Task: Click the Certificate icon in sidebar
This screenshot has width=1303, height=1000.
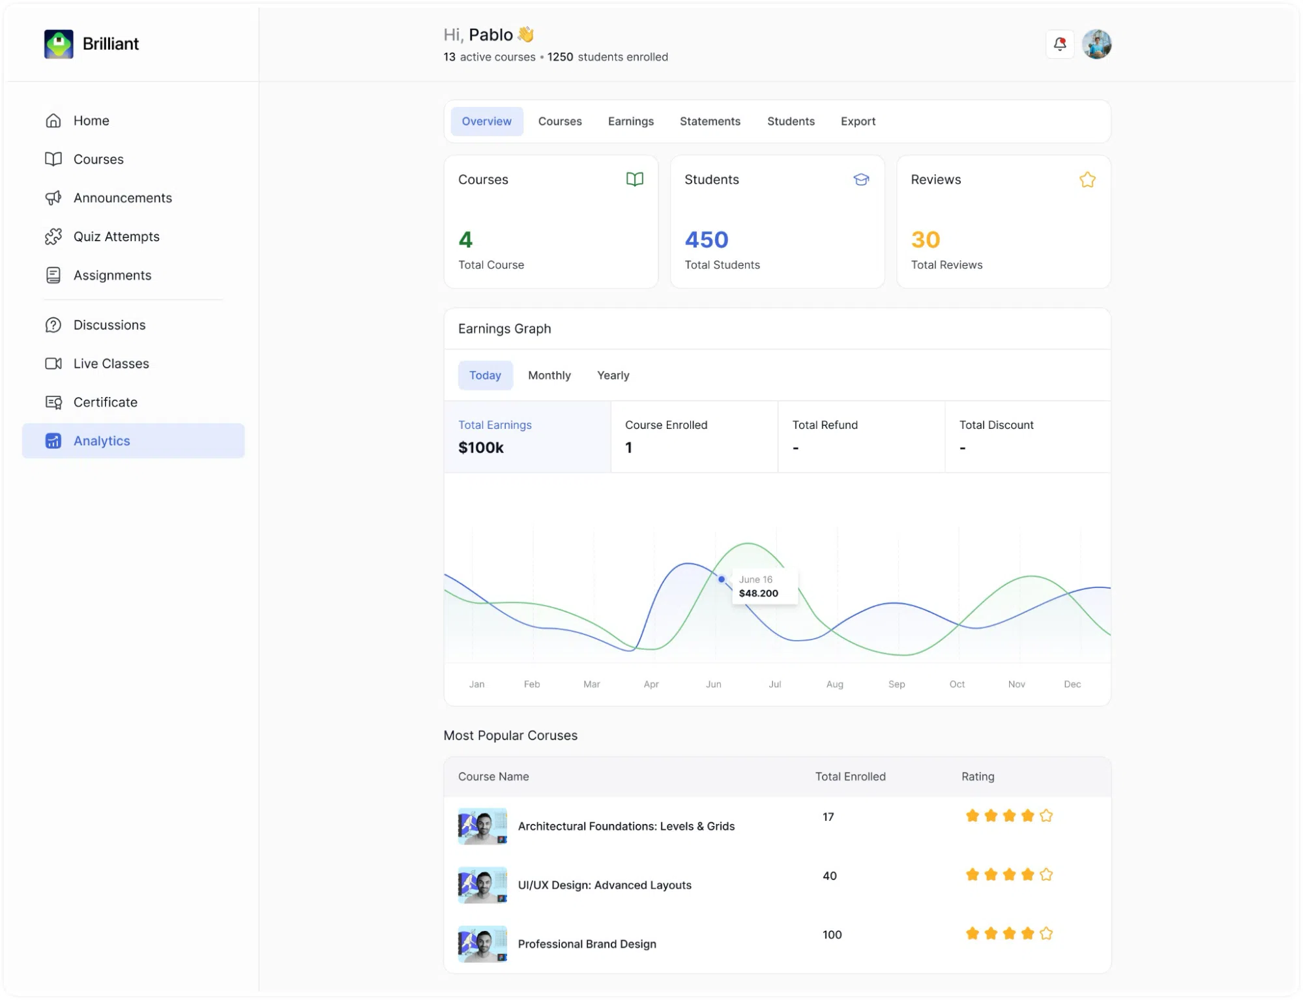Action: point(53,402)
